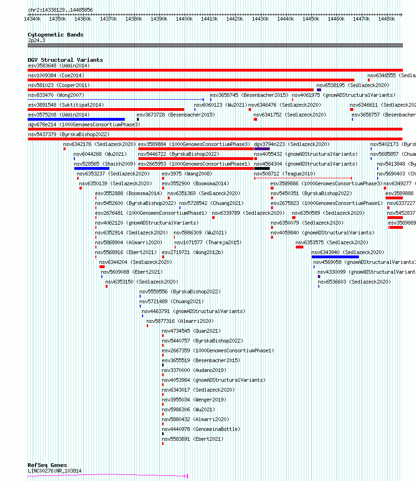Click nsv5440757 (ByrskaBishop2022) label
The width and height of the screenshot is (416, 481).
click(202, 341)
